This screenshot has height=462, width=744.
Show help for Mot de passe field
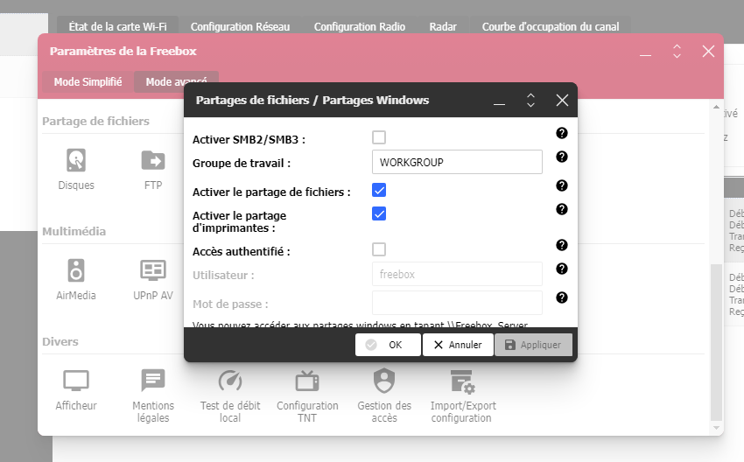click(562, 297)
